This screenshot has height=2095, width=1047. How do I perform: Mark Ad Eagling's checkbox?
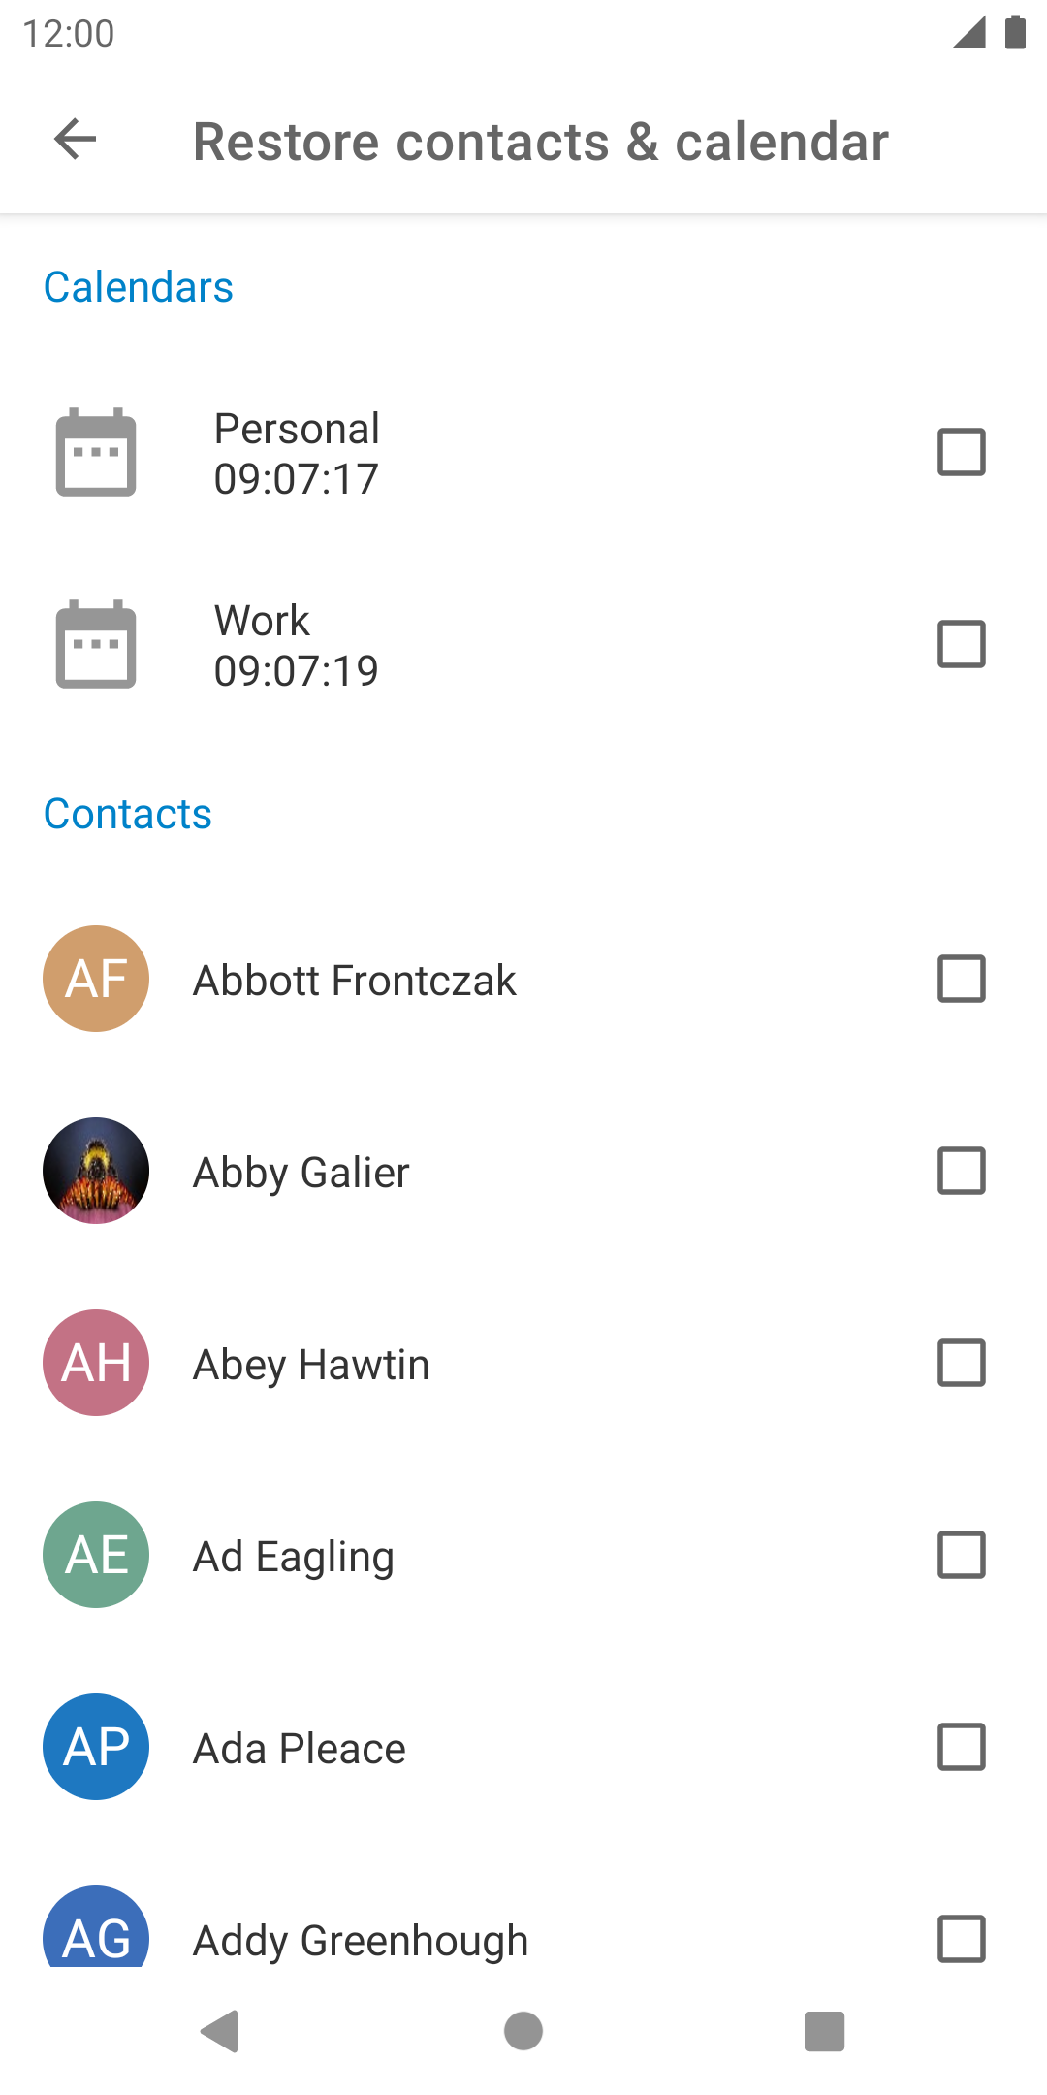point(962,1555)
